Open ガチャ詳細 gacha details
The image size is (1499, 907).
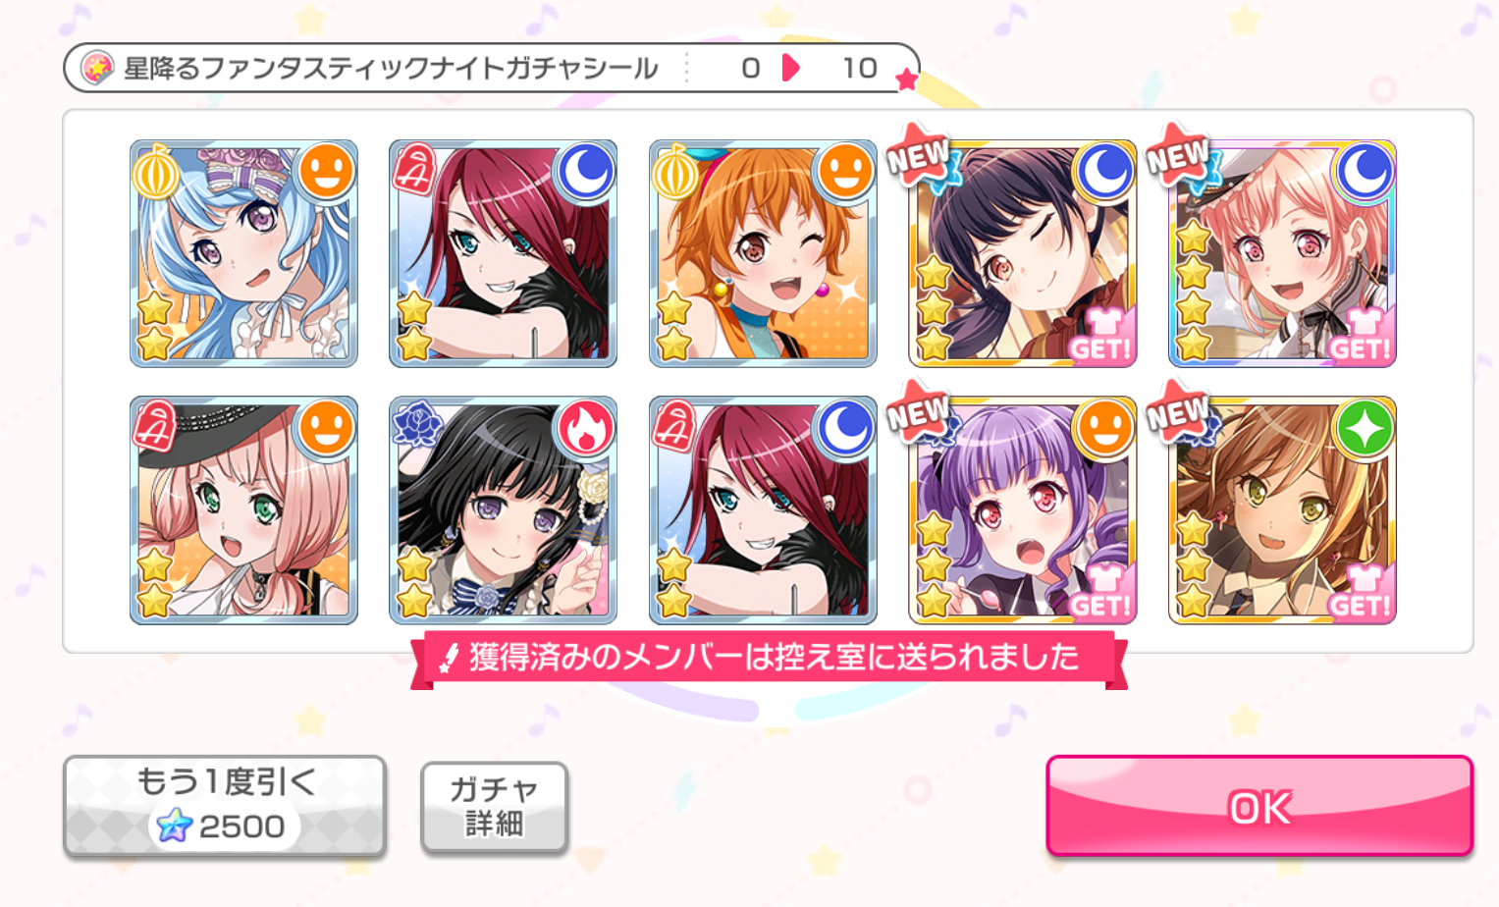[x=494, y=806]
